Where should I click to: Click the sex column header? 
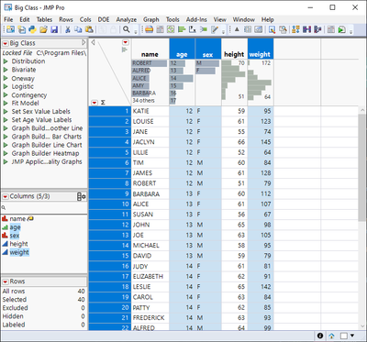208,49
